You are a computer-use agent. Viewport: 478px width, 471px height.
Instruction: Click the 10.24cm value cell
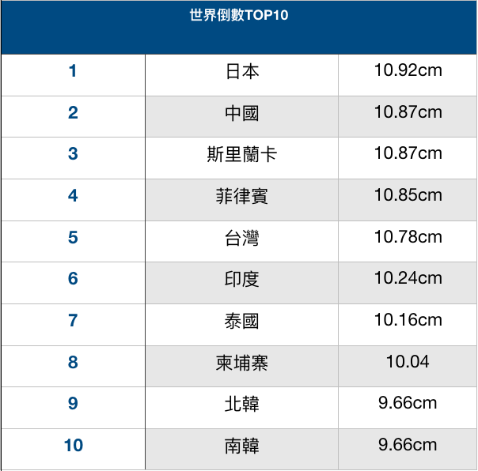[x=408, y=279]
